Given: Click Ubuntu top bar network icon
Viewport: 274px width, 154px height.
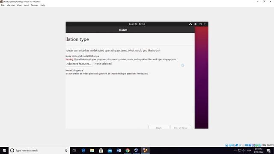Looking at the screenshot, I should click(x=191, y=24).
